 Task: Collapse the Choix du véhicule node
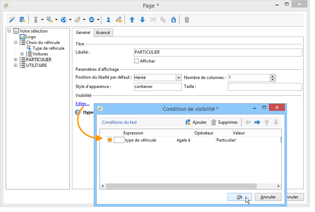click(15, 42)
